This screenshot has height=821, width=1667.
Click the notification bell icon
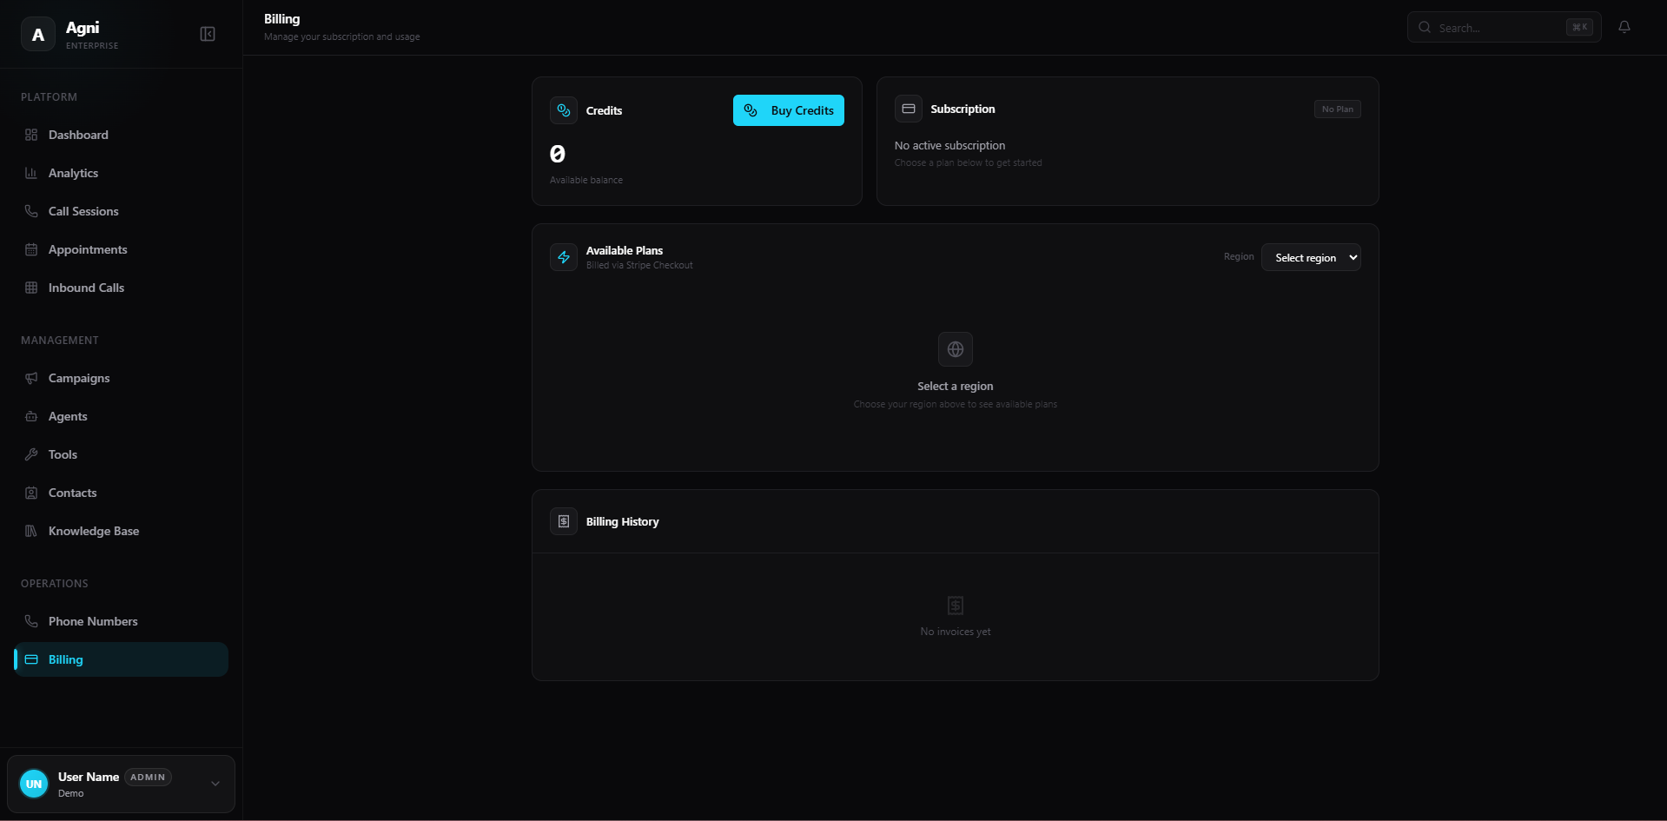(x=1624, y=27)
